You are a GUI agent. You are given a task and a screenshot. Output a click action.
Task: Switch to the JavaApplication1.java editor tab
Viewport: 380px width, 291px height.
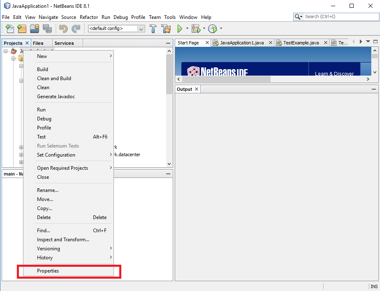(242, 43)
